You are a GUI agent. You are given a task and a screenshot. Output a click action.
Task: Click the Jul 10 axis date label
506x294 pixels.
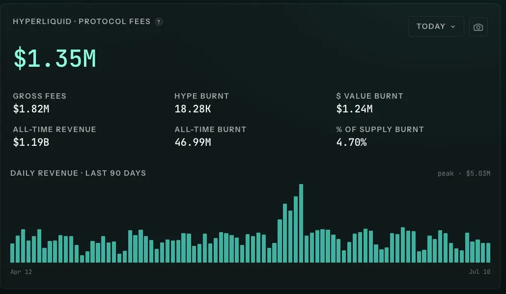[479, 272]
